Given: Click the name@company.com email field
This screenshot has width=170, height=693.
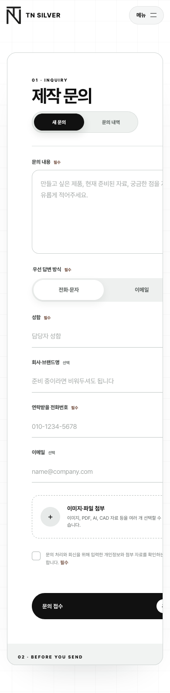Looking at the screenshot, I should [97, 472].
